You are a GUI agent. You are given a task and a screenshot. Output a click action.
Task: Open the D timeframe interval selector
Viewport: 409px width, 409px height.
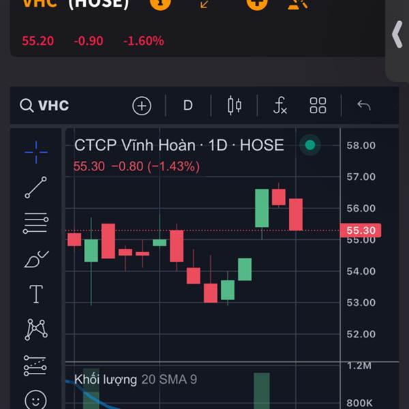point(188,106)
